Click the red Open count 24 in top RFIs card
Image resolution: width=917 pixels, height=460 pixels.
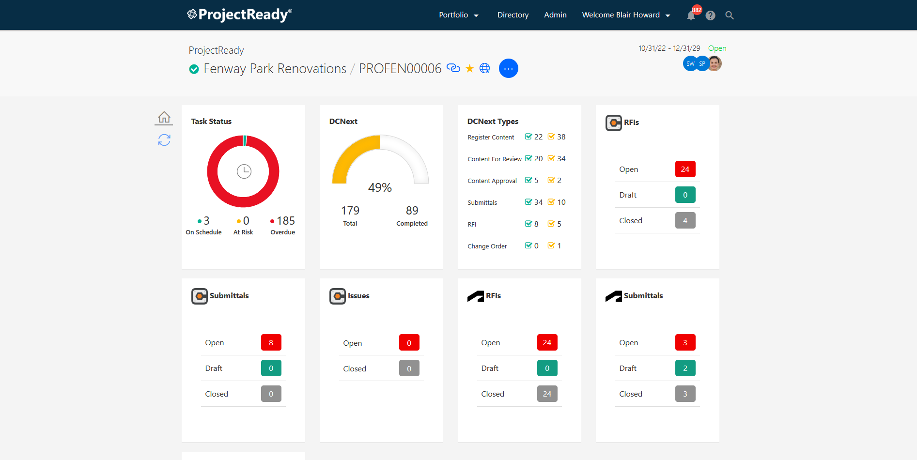click(685, 169)
